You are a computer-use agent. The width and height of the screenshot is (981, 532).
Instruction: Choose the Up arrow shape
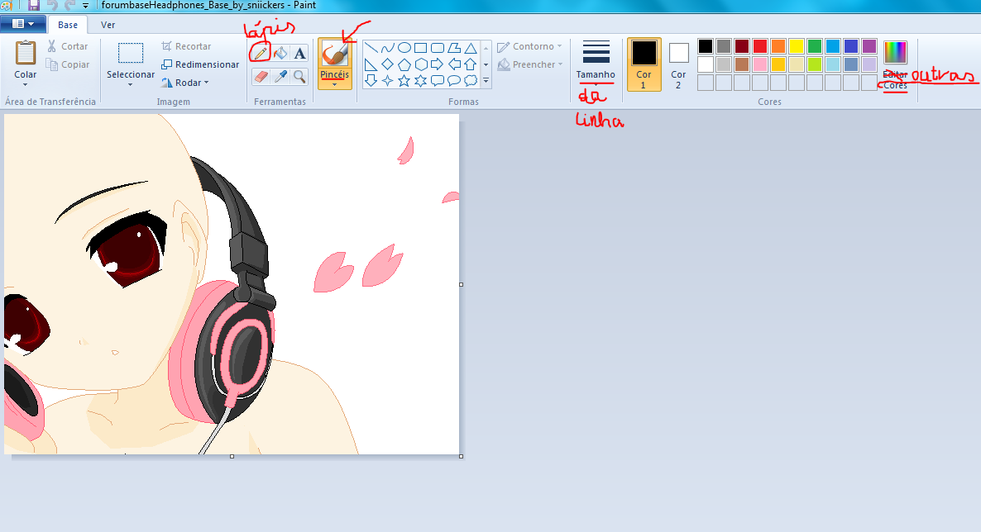[471, 64]
